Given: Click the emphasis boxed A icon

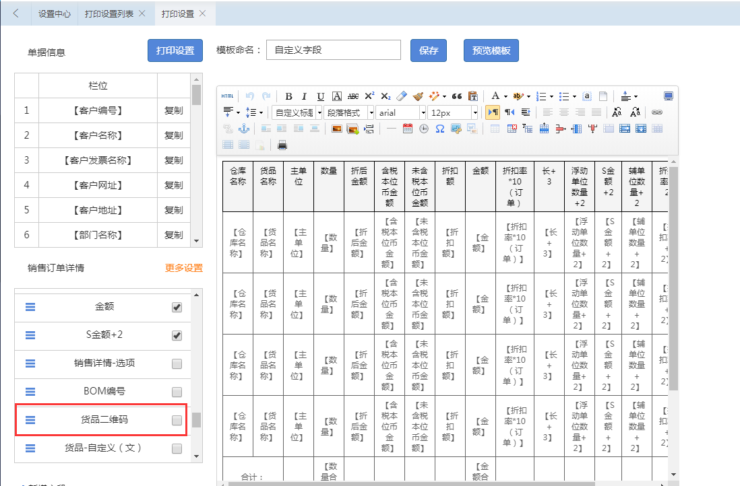Looking at the screenshot, I should point(337,96).
